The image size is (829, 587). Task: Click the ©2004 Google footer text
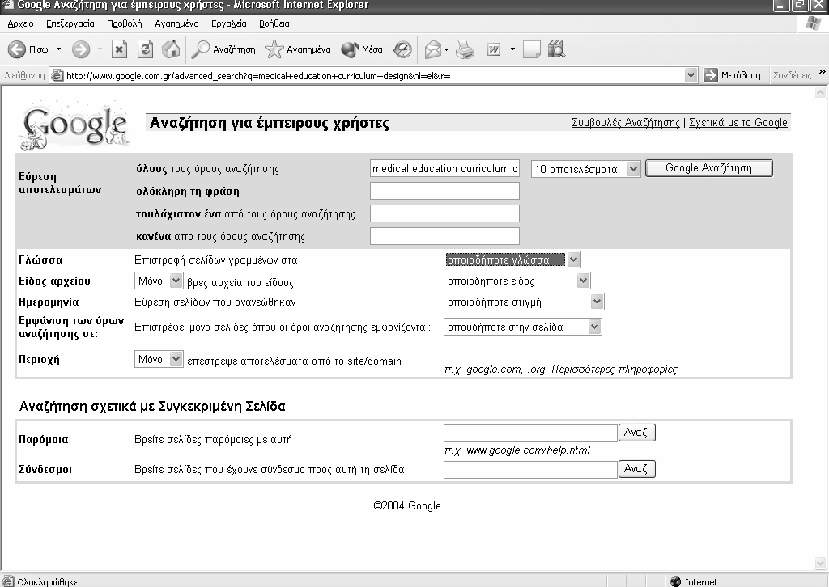pyautogui.click(x=406, y=505)
